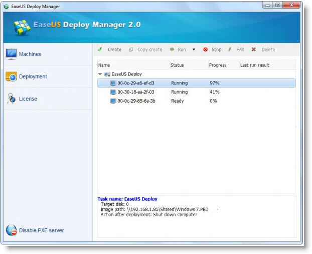Click the 41% progress value
The image size is (312, 254).
click(215, 92)
